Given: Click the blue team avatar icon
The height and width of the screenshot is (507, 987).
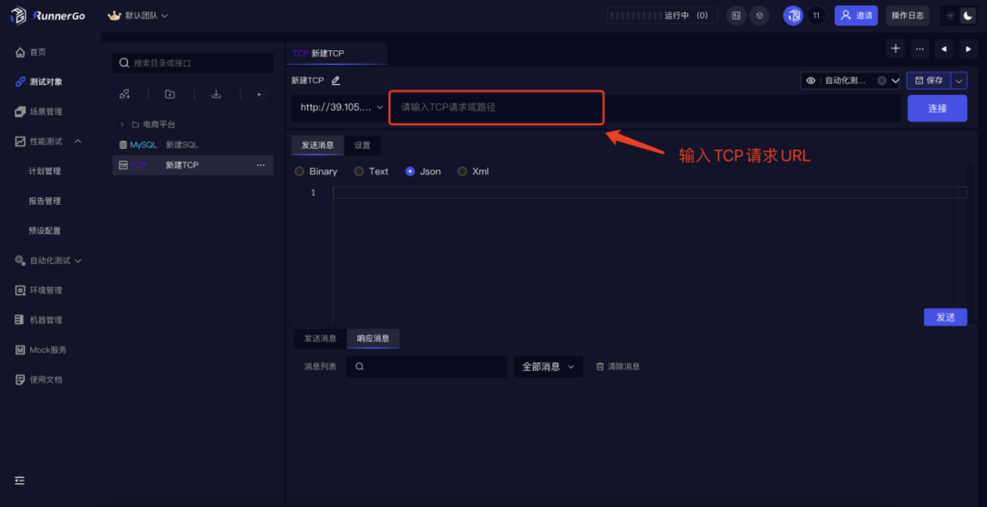Looking at the screenshot, I should [793, 15].
